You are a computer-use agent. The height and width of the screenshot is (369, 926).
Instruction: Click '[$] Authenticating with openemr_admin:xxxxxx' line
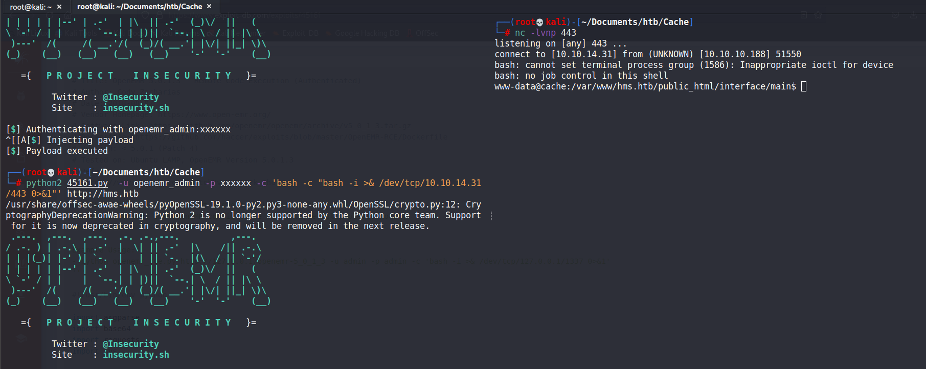pyautogui.click(x=119, y=129)
